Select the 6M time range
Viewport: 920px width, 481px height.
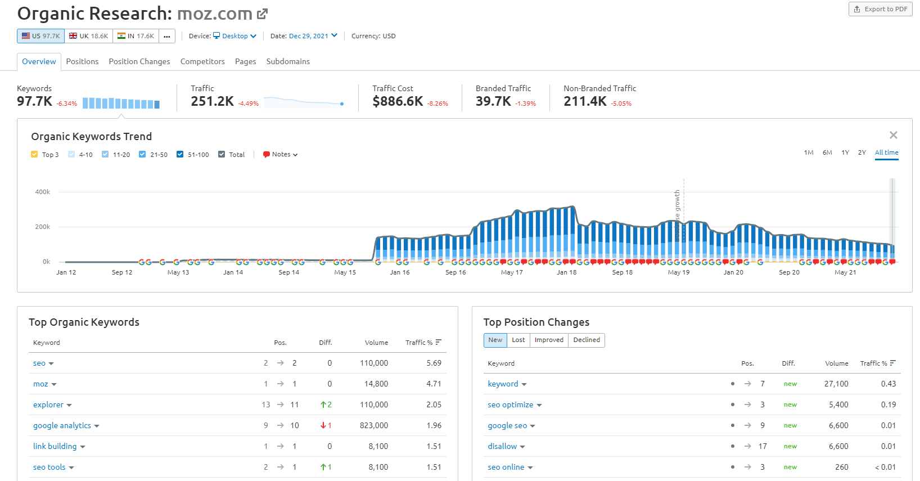[827, 152]
